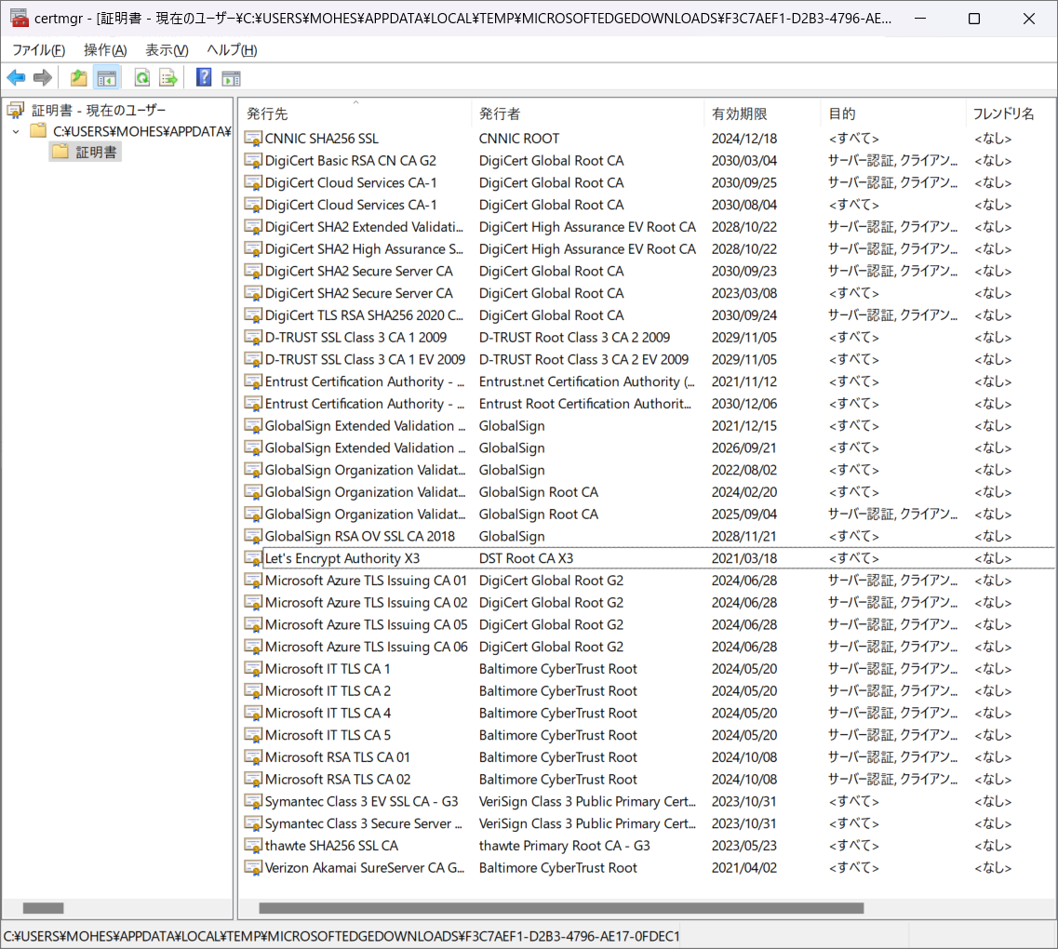
Task: Go up one level with the folder icon
Action: [x=78, y=77]
